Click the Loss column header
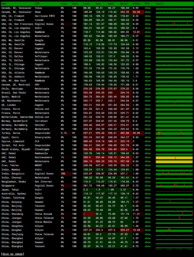The width and height of the screenshot is (194, 257). pos(64,3)
